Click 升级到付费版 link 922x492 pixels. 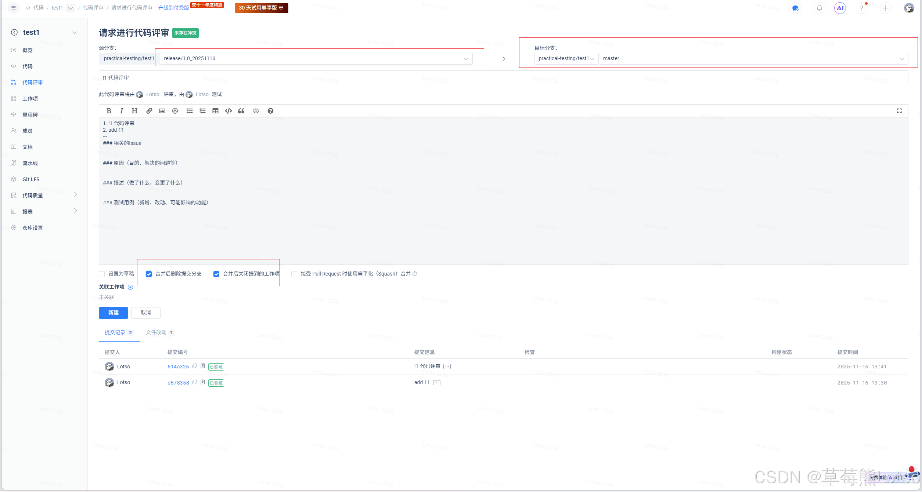(173, 8)
